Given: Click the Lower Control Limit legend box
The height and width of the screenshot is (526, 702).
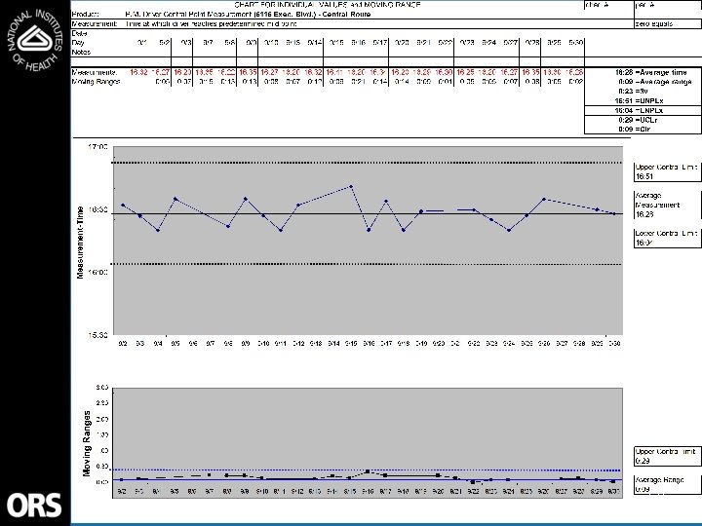Looking at the screenshot, I should 667,238.
